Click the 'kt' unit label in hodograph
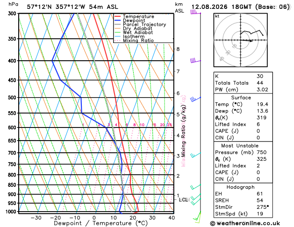 217,16
